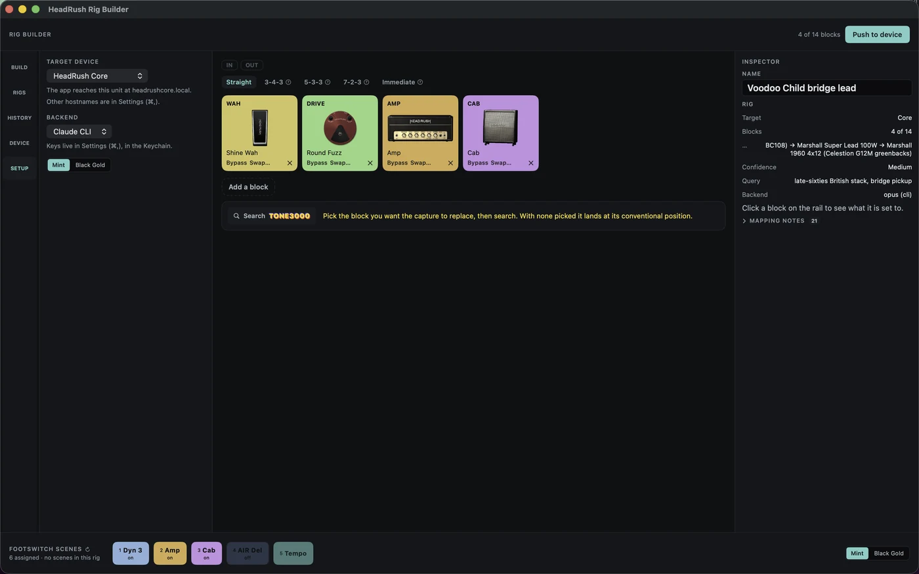Choose Mint theme in Setup panel

tap(58, 165)
